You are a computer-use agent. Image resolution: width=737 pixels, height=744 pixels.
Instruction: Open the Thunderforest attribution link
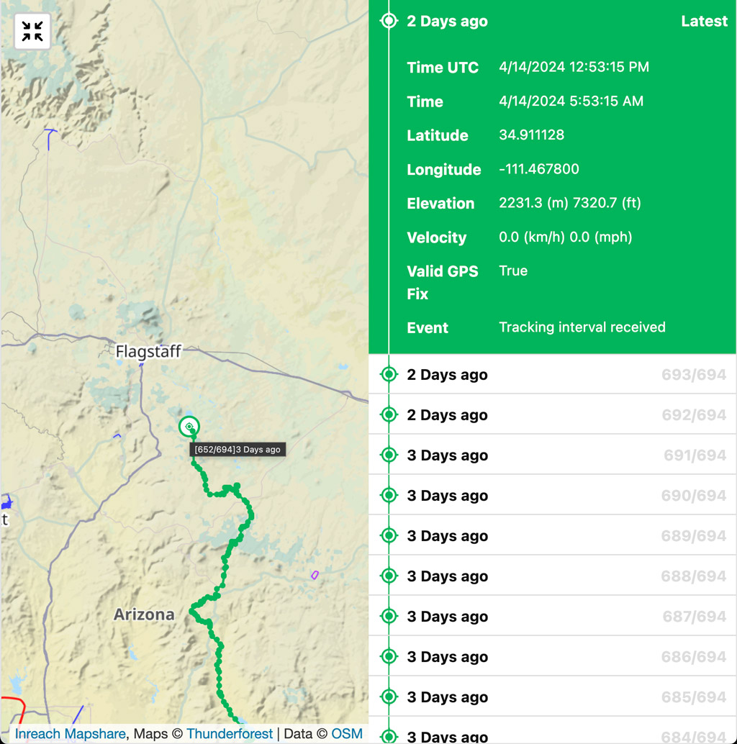coord(230,734)
